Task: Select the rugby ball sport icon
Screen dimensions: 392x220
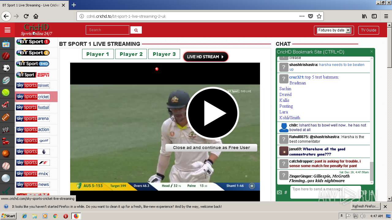Action: 6,80
